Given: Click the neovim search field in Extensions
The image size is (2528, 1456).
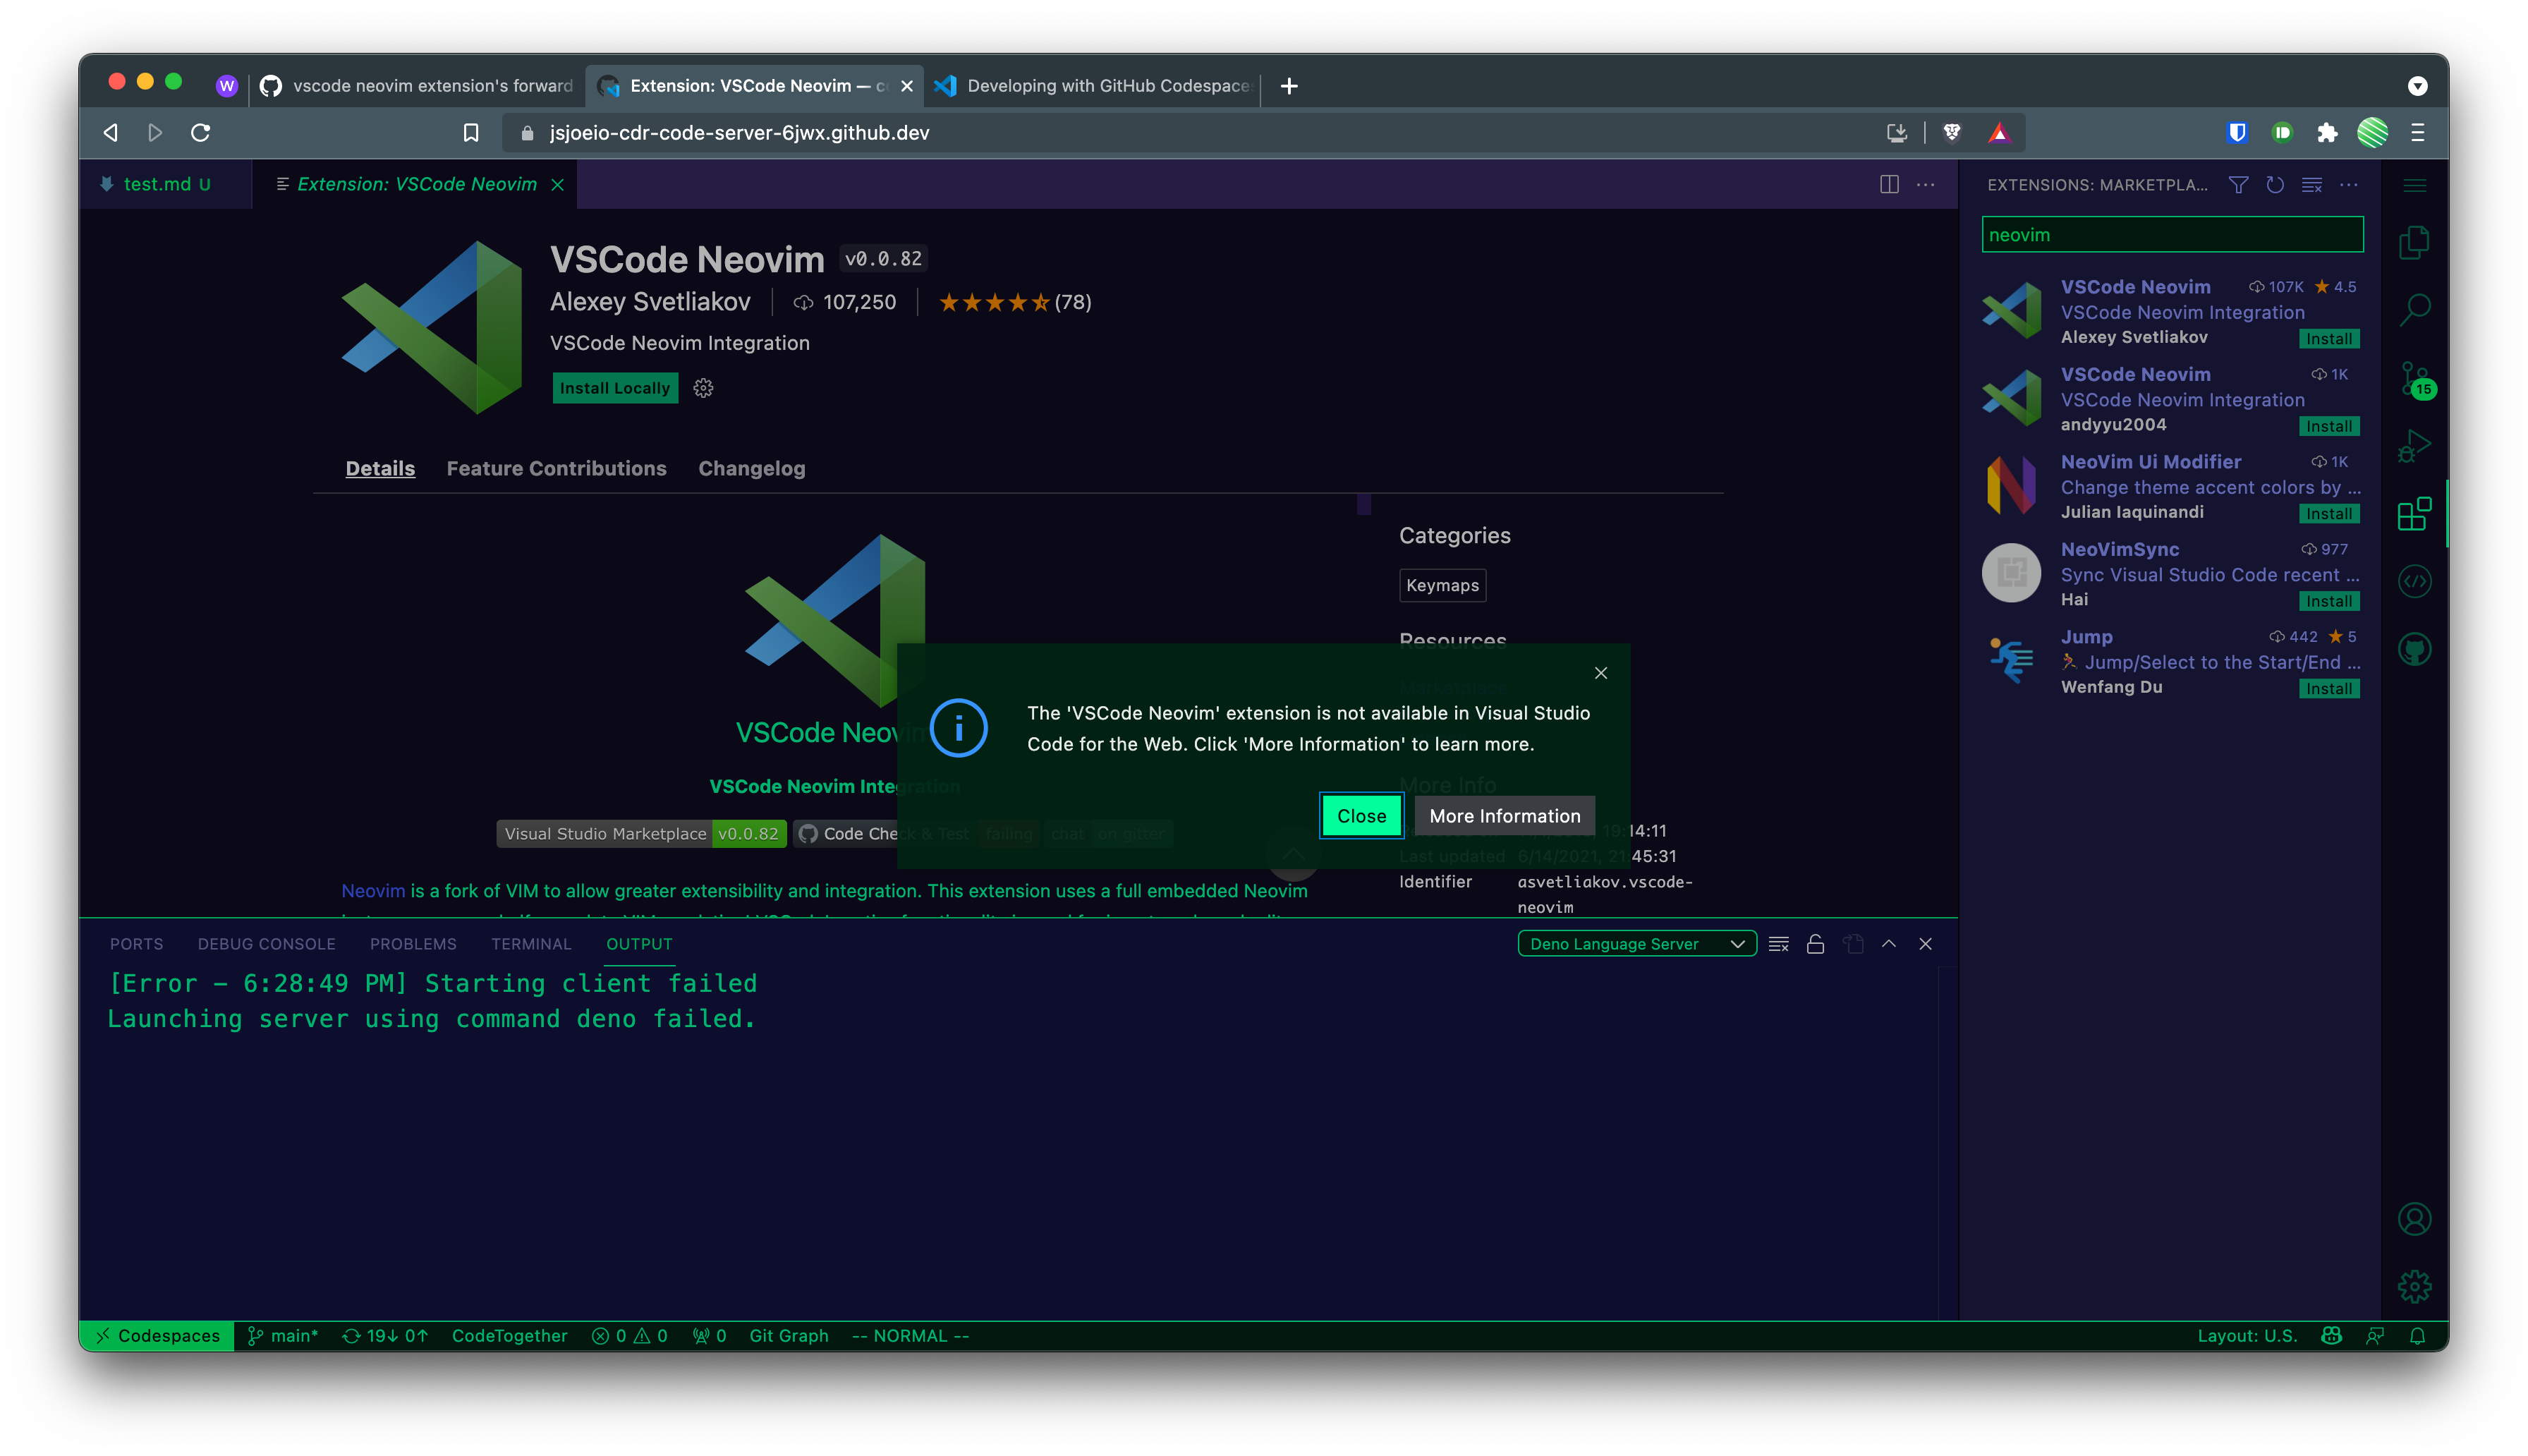Looking at the screenshot, I should [2171, 234].
